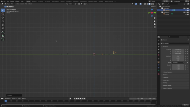The height and width of the screenshot is (107, 190).
Task: Click the timeline Play button
Action: coord(80,99)
